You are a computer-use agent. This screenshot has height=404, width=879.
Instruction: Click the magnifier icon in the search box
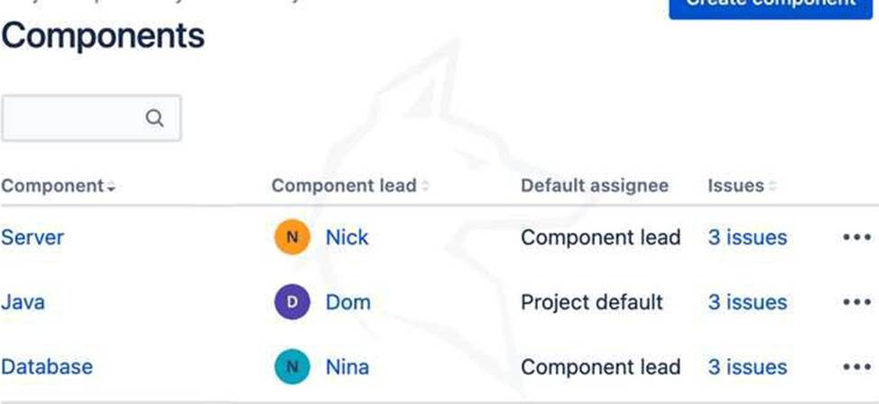point(155,118)
